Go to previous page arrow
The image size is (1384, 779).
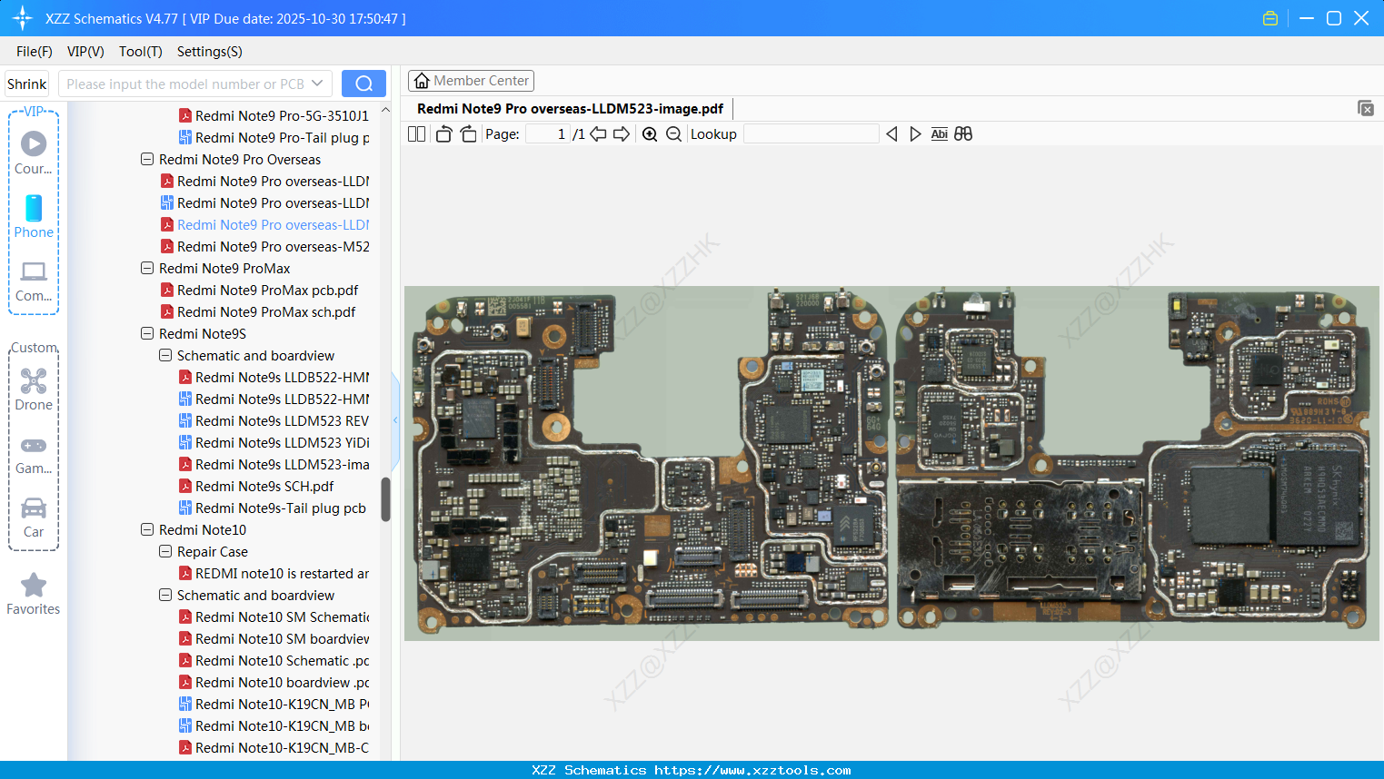pyautogui.click(x=598, y=134)
